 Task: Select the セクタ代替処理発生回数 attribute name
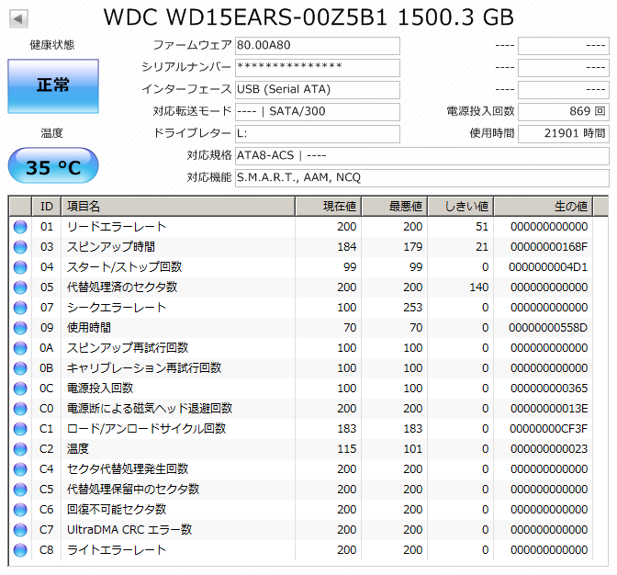pos(128,469)
